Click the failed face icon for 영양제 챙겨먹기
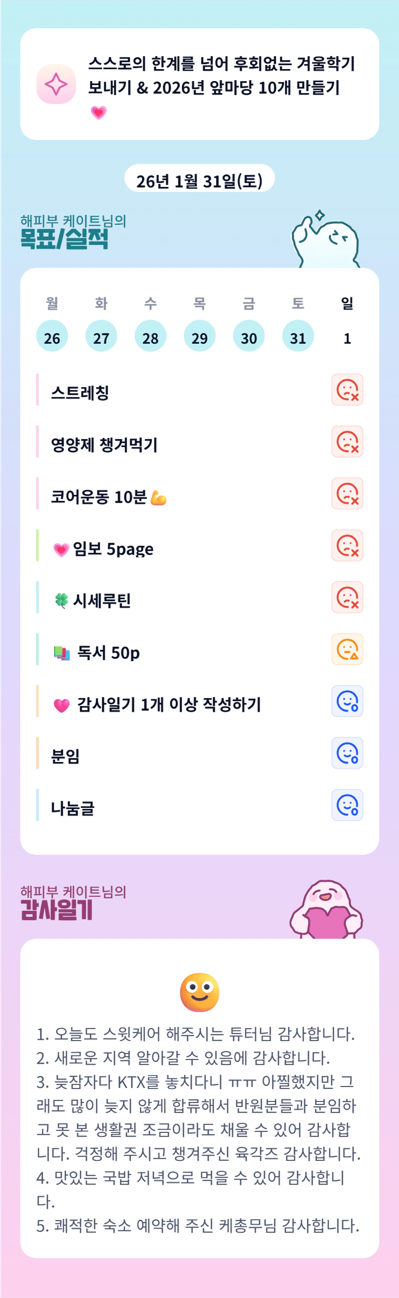The width and height of the screenshot is (399, 1298). (347, 442)
